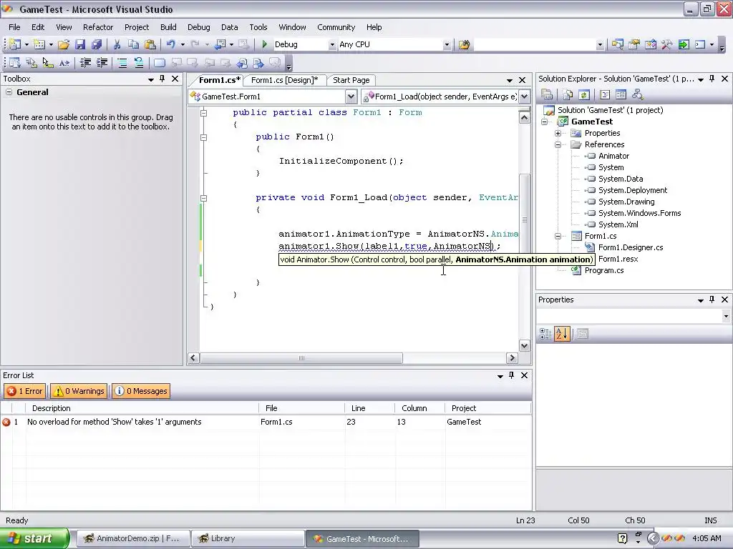Open the Toolbox hammer-and-wrench icon
The height and width of the screenshot is (549, 733).
pyautogui.click(x=666, y=44)
